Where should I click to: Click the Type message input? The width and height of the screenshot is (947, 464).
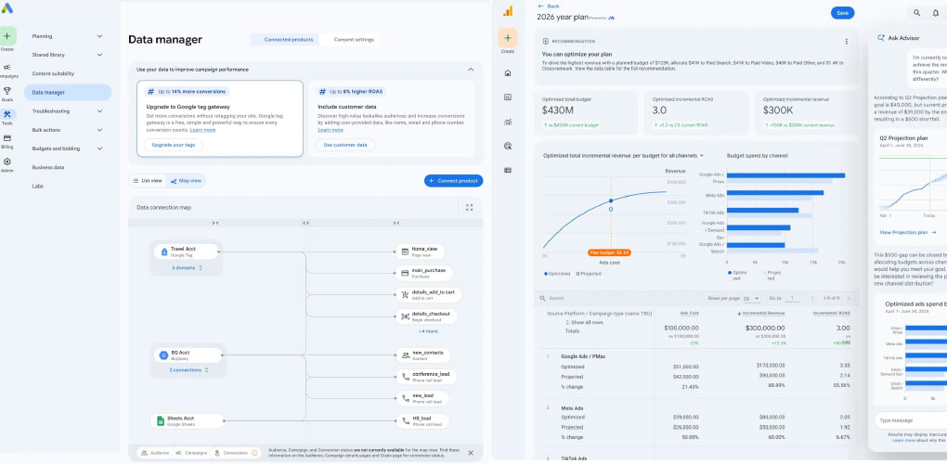(909, 420)
